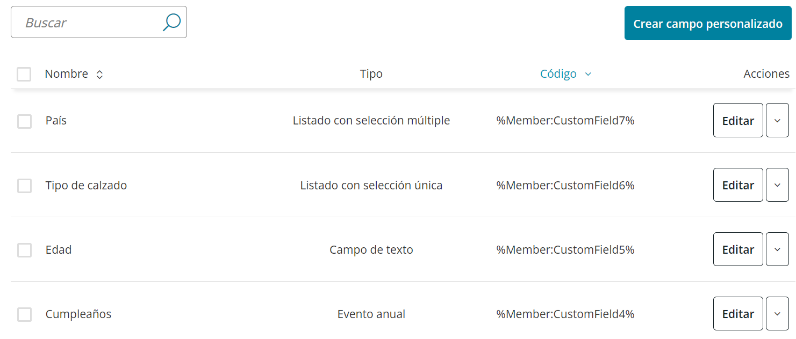Screen dimensions: 796x339
Task: Edit the Edad field
Action: pos(738,249)
